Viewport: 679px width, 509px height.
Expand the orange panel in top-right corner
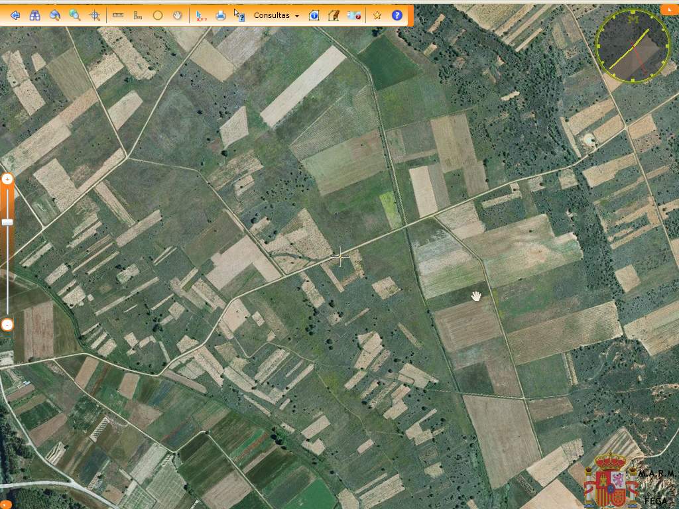(670, 9)
